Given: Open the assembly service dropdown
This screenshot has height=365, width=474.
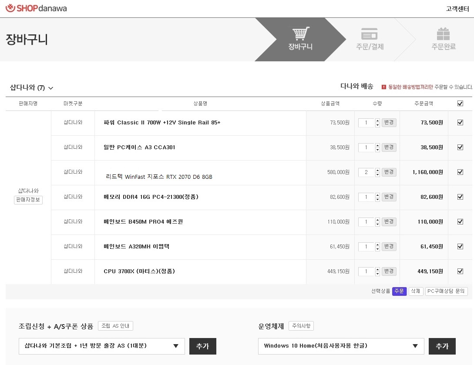Looking at the screenshot, I should click(101, 346).
